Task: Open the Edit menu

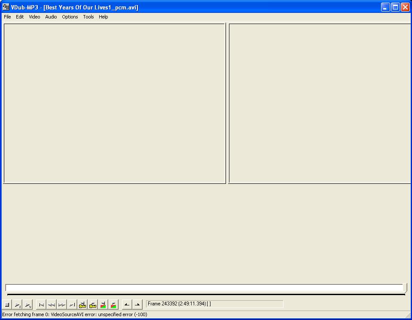Action: 20,17
